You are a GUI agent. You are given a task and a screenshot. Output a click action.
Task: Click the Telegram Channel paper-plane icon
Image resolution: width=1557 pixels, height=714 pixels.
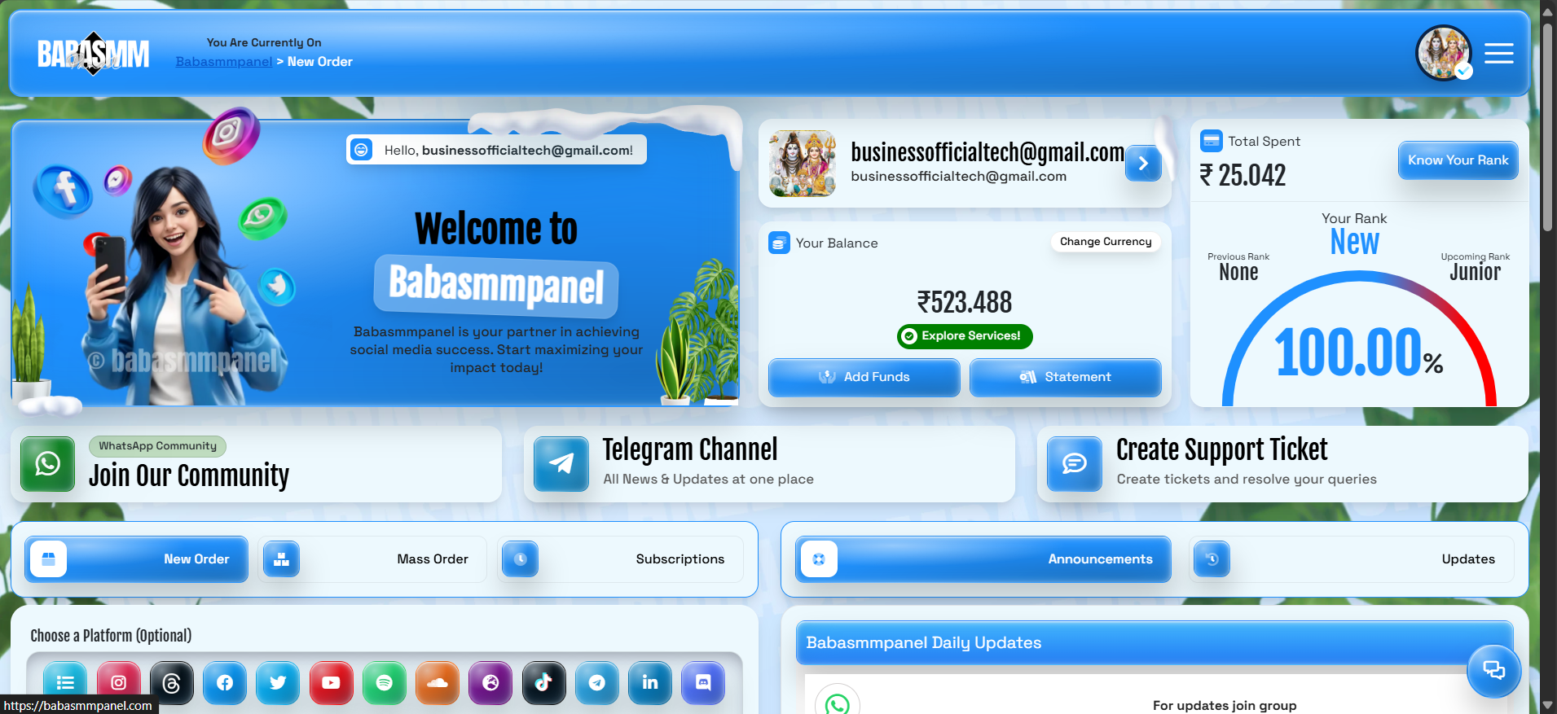tap(561, 464)
